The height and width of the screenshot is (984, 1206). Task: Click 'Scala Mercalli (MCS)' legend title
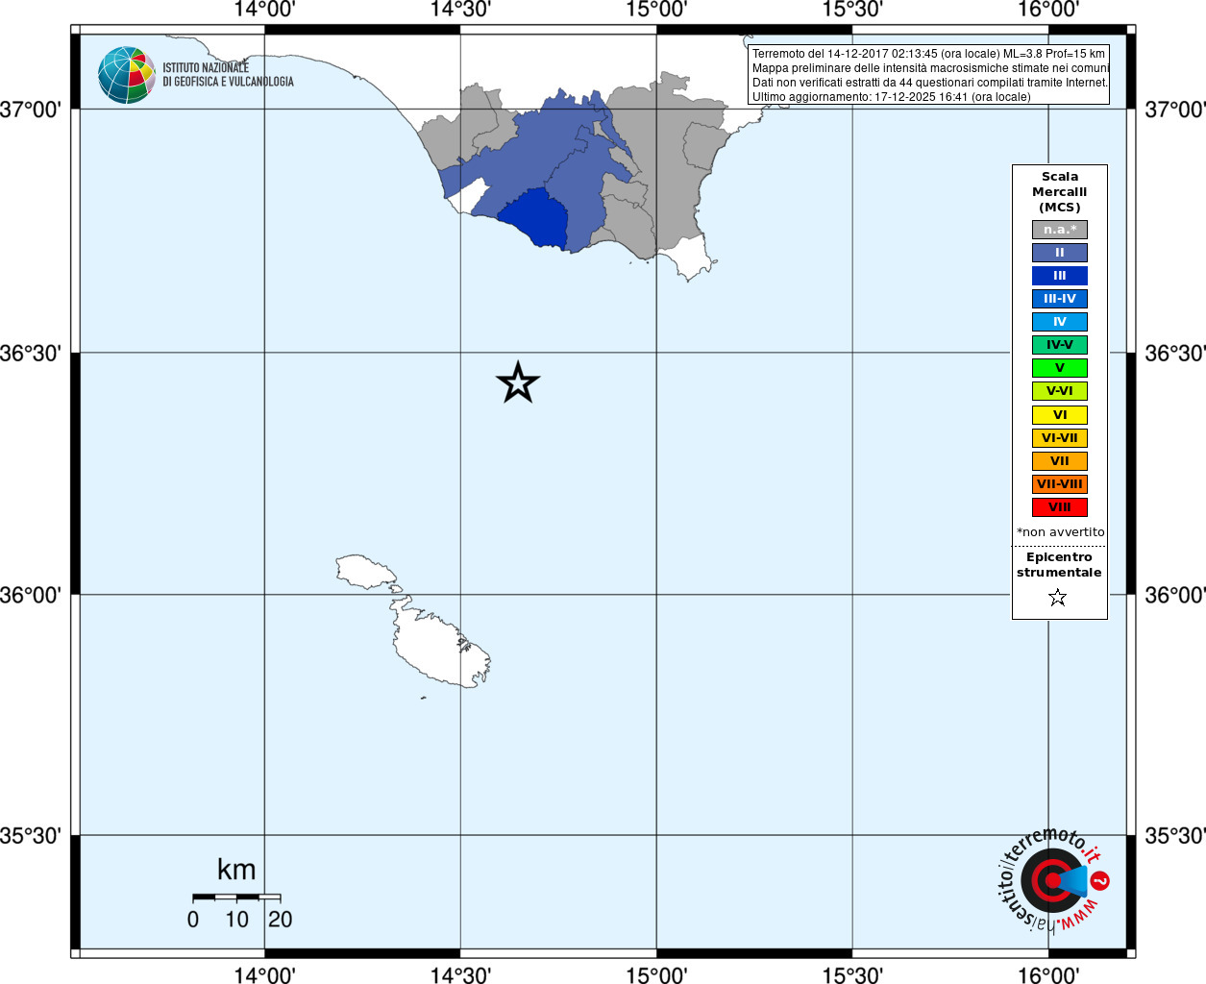click(x=1060, y=192)
